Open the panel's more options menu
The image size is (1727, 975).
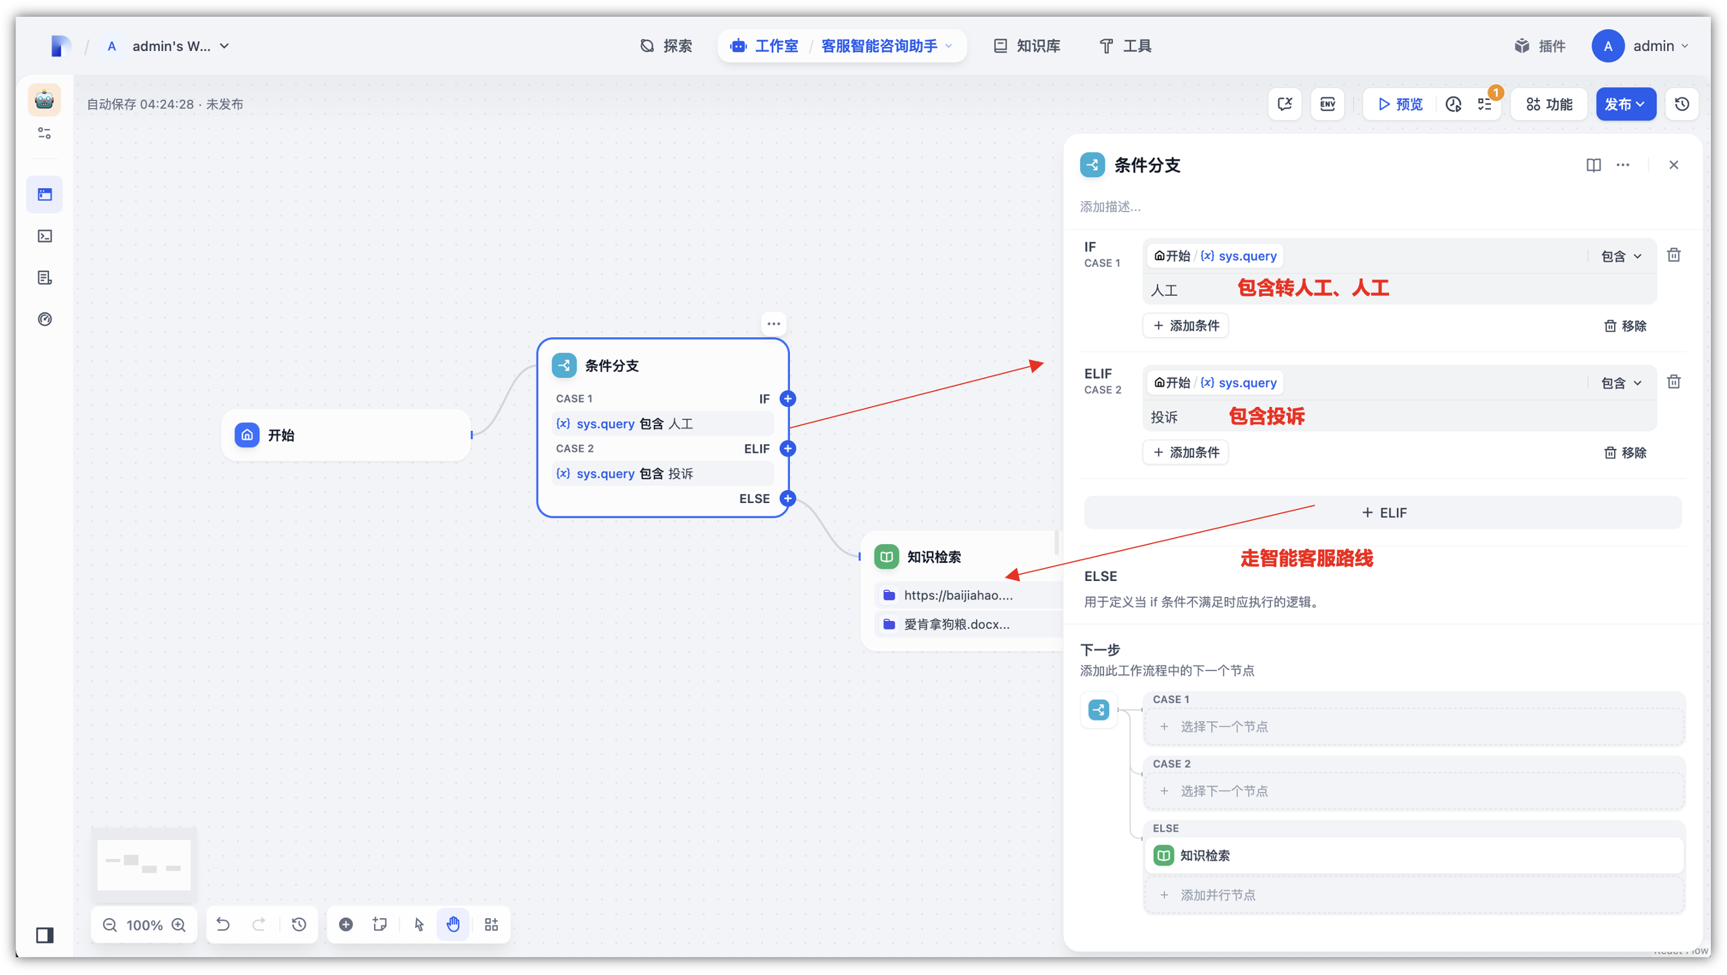(1623, 165)
